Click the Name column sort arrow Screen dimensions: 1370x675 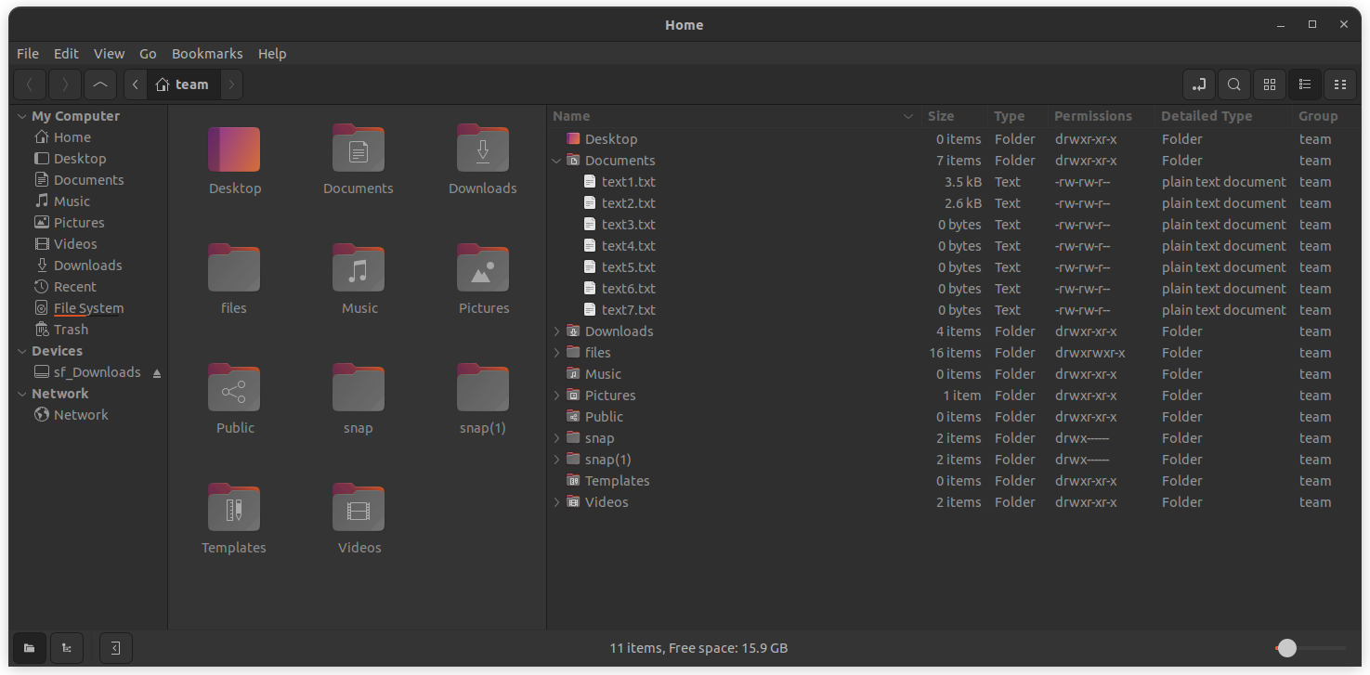908,116
